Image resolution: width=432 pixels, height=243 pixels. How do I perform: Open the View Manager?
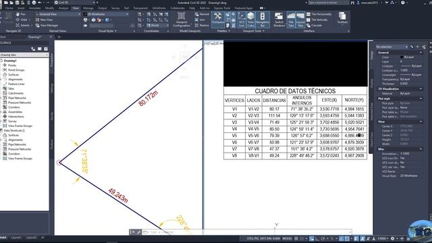(47, 26)
